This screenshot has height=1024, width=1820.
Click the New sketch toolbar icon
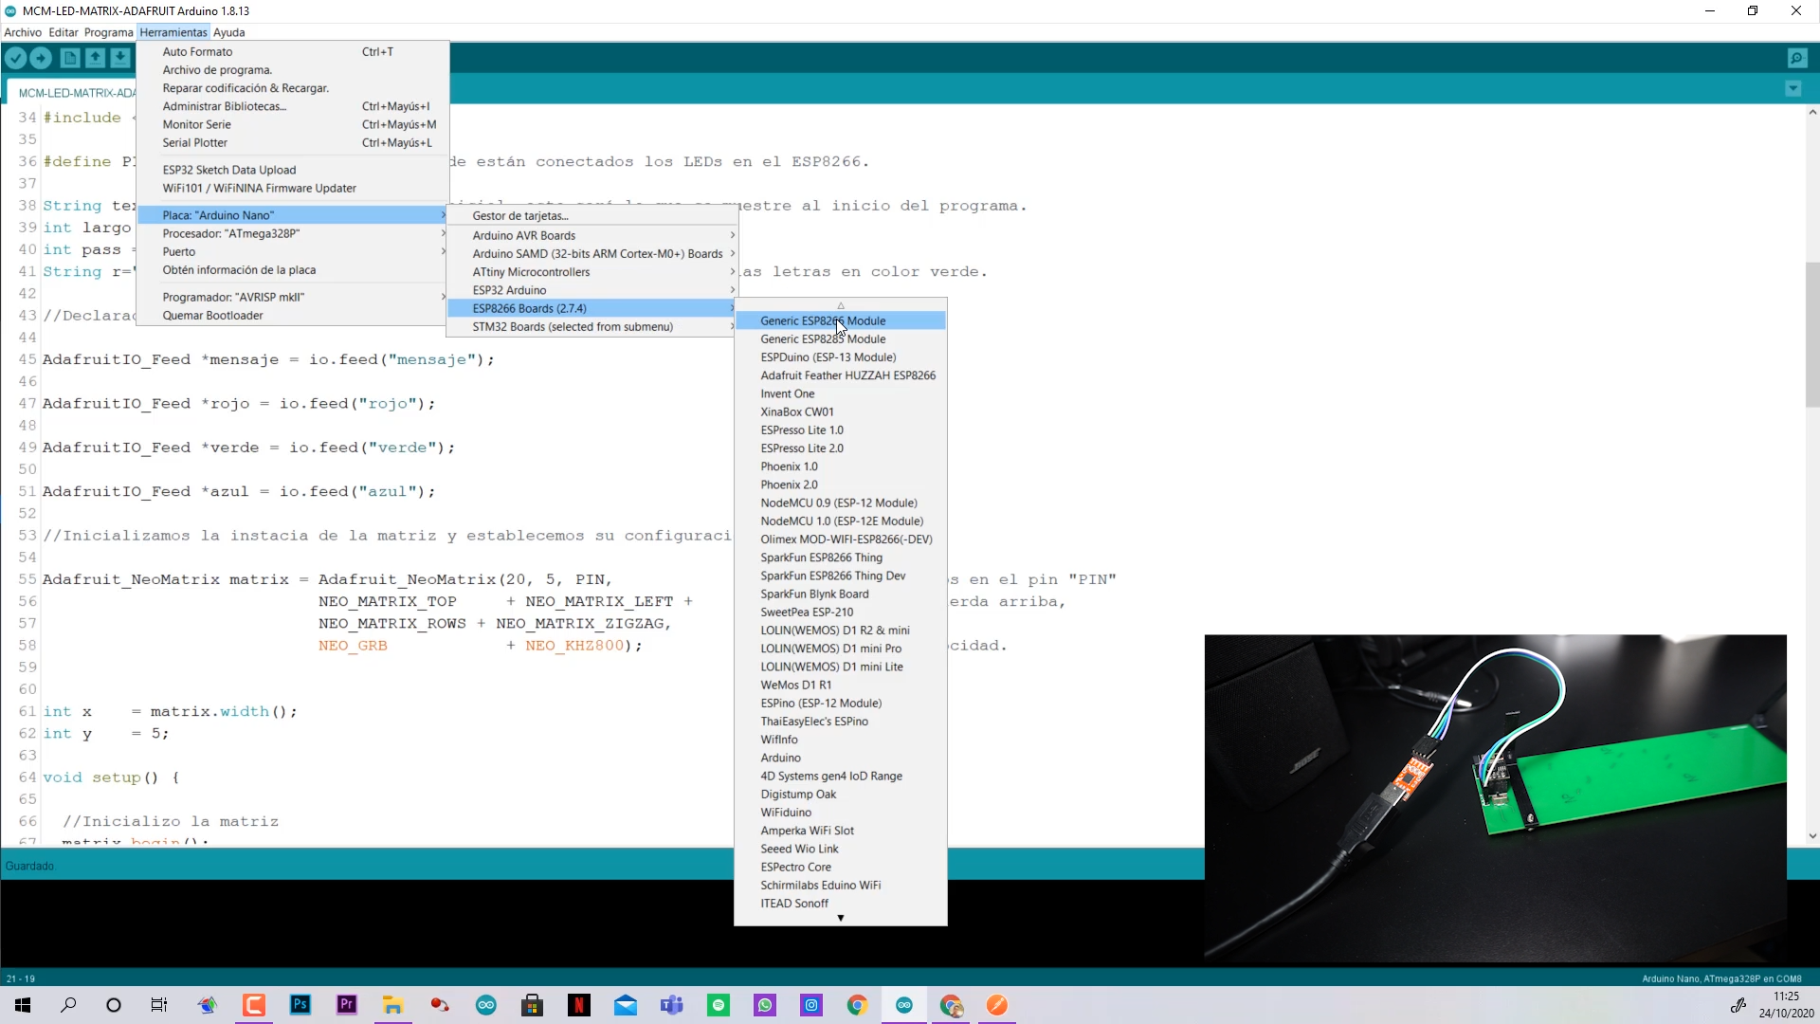pyautogui.click(x=70, y=58)
